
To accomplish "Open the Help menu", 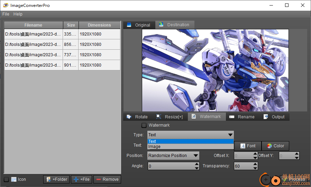I will 18,14.
